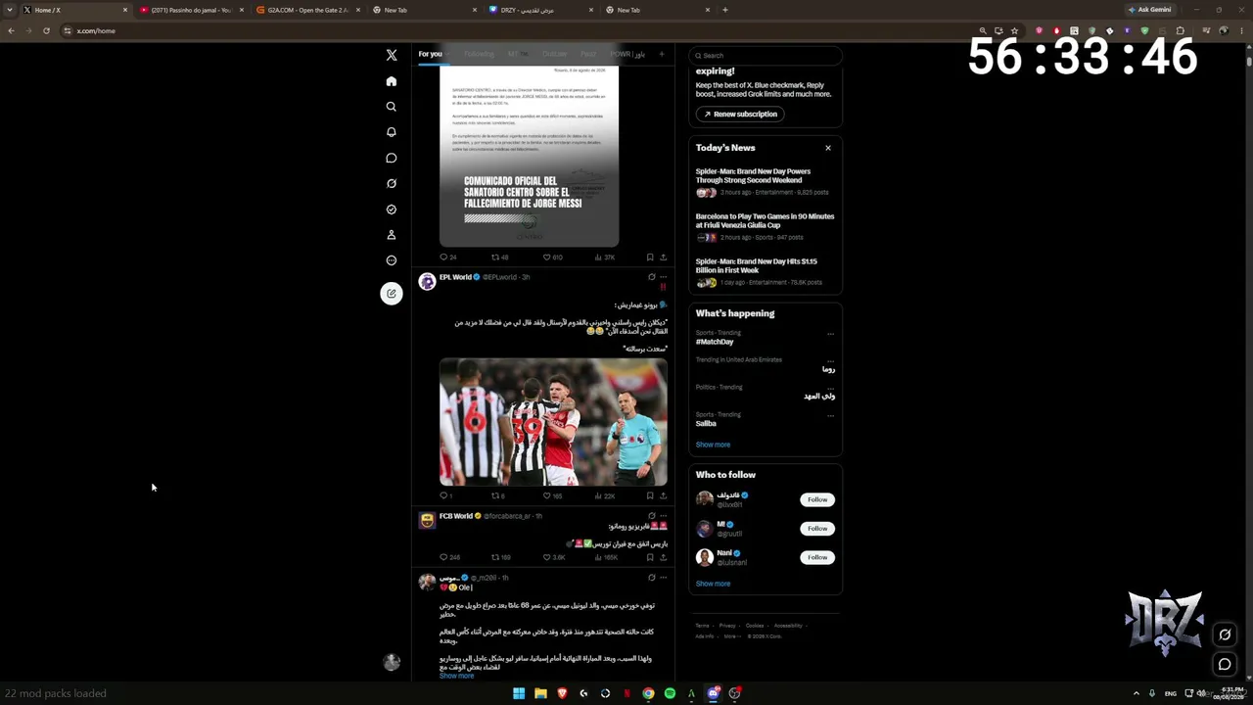The height and width of the screenshot is (705, 1253).
Task: Click Ask Gemini in the browser
Action: (x=1150, y=10)
